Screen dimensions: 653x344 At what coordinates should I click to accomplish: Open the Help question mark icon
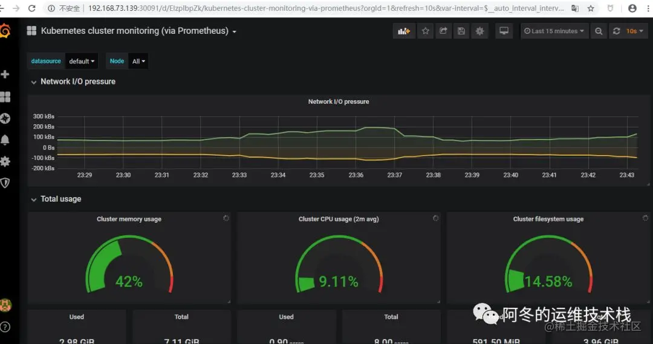point(5,326)
